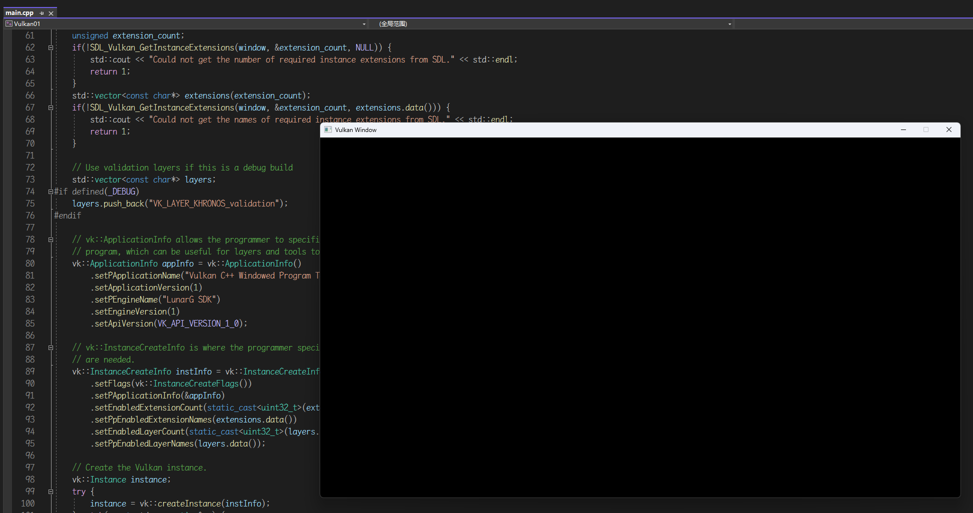Close the main.cpp tab
973x513 pixels.
pyautogui.click(x=51, y=13)
